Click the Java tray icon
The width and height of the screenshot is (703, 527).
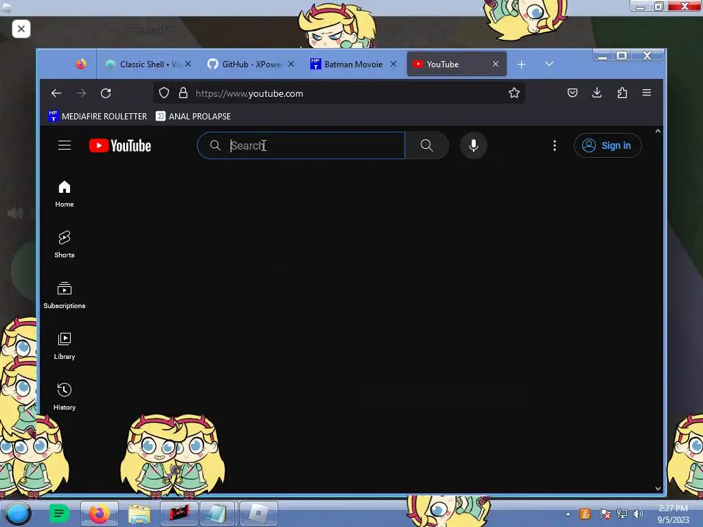tap(585, 514)
